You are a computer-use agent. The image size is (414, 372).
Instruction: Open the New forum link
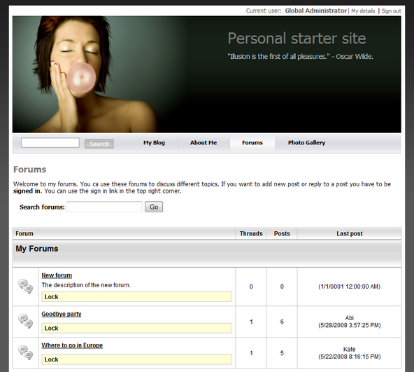[57, 275]
